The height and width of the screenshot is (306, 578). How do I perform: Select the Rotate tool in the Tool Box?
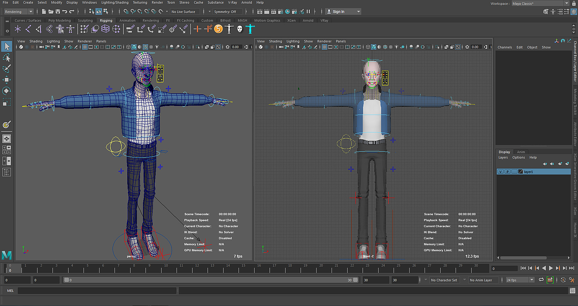point(6,91)
